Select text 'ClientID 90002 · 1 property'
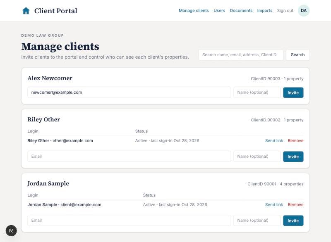331x242 pixels. (277, 120)
